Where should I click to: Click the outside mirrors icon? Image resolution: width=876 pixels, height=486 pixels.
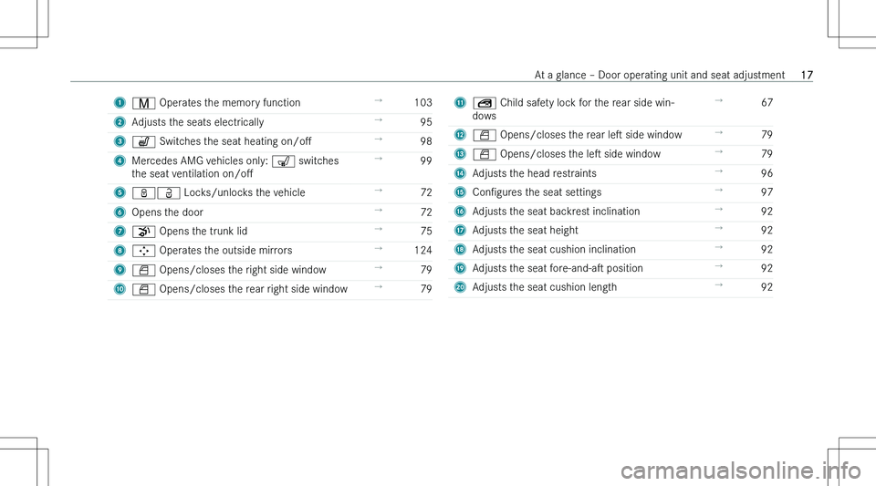pos(143,251)
